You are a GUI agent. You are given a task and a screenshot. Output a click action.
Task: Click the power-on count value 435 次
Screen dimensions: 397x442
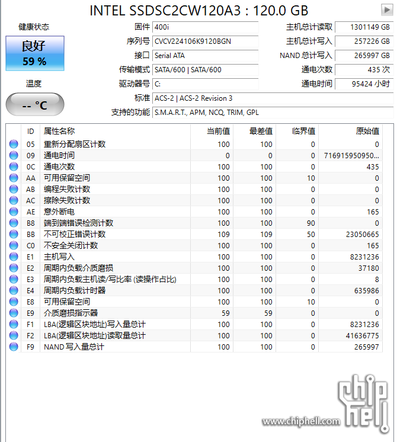pos(364,70)
